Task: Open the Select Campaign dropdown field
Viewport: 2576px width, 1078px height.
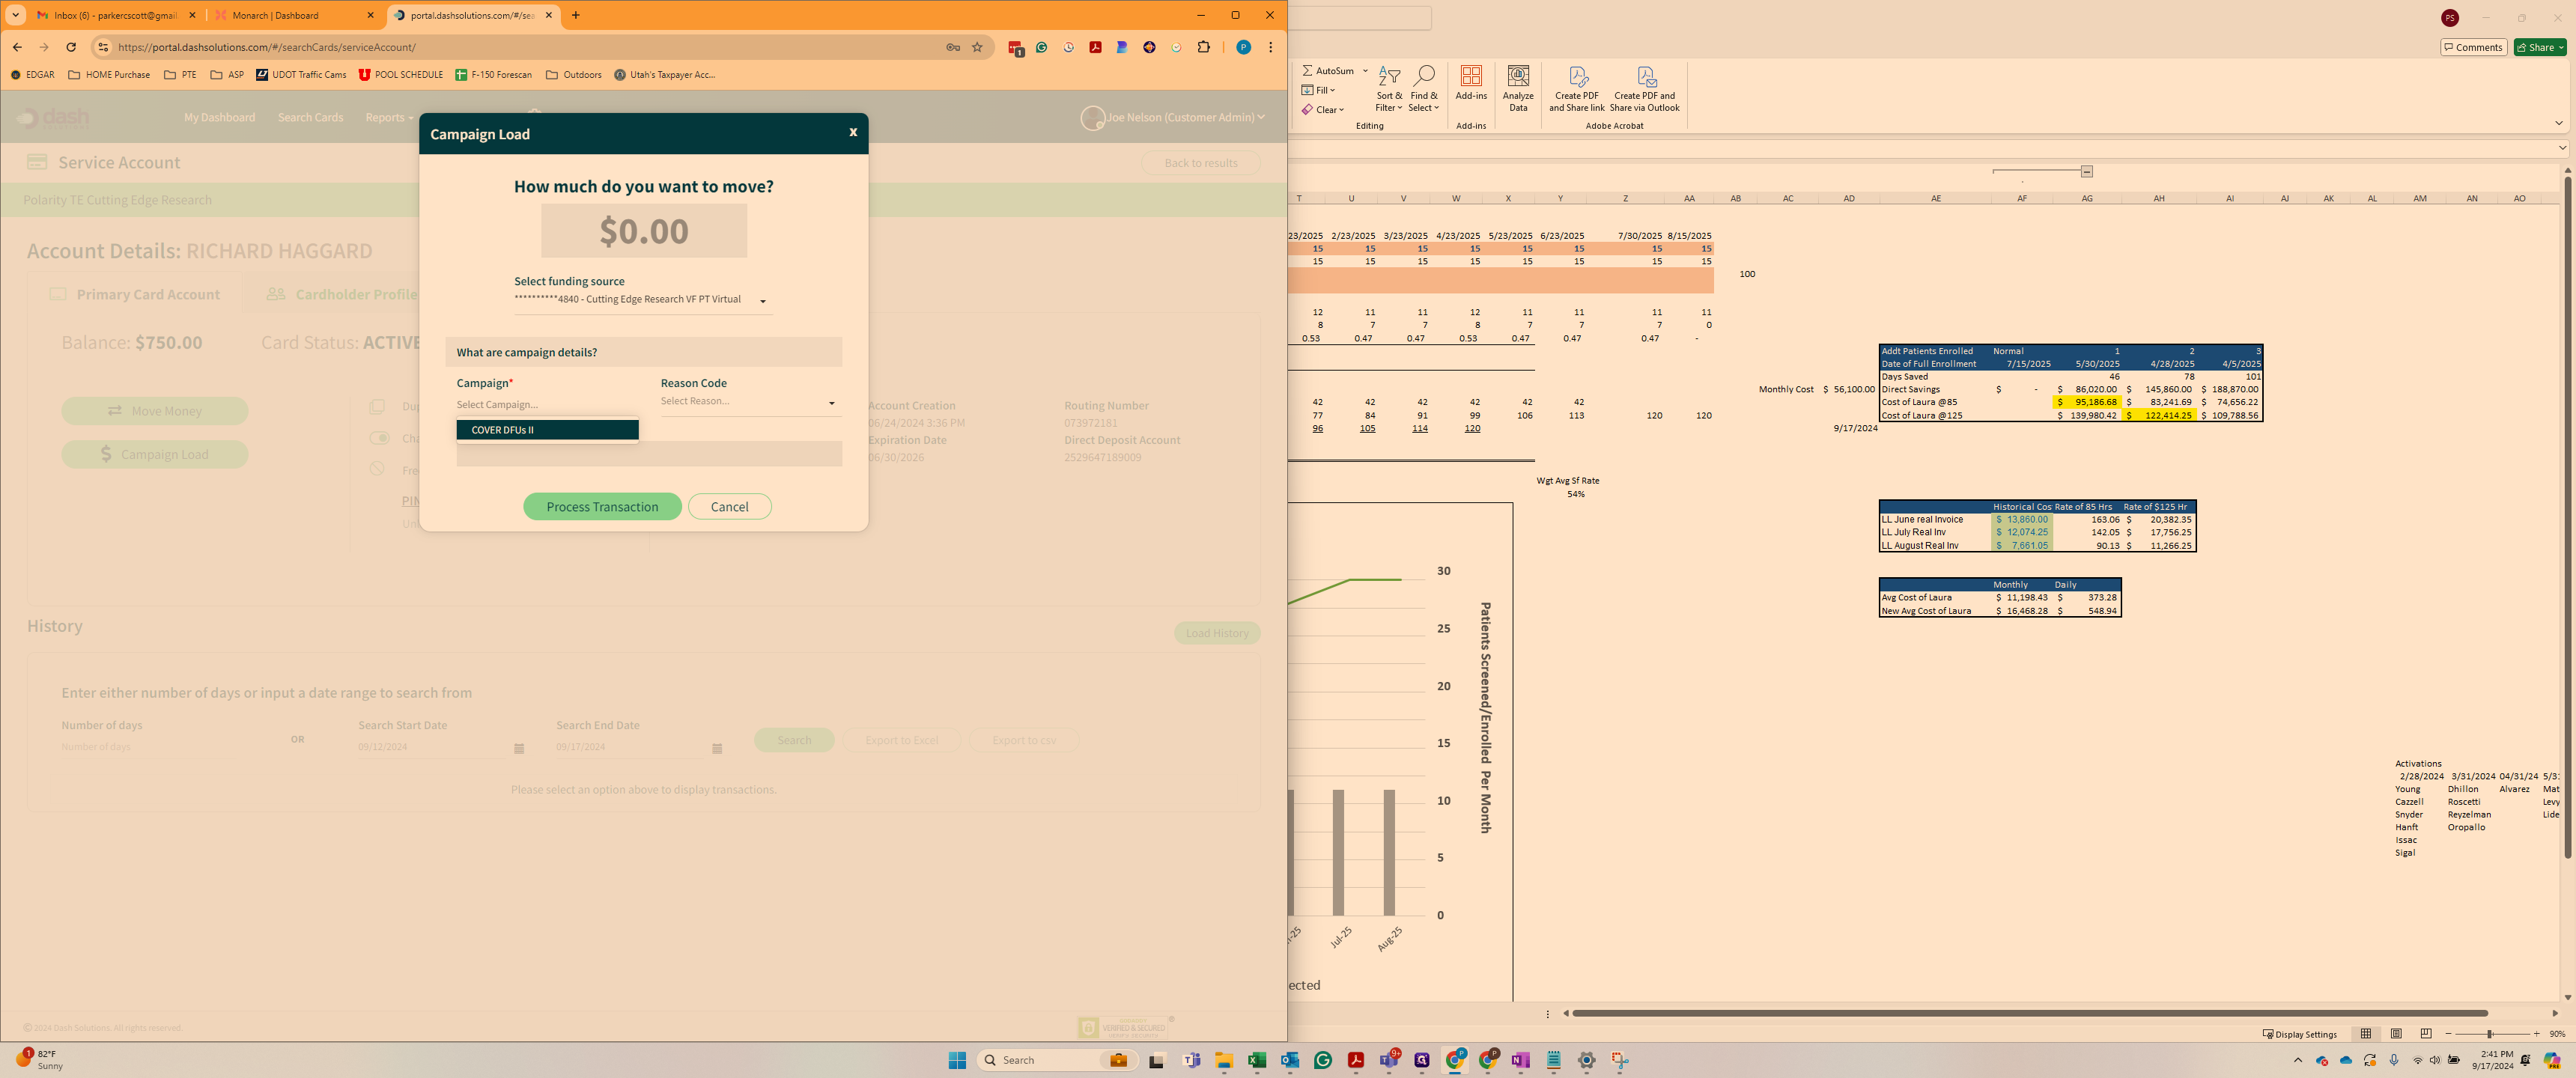Action: [547, 405]
